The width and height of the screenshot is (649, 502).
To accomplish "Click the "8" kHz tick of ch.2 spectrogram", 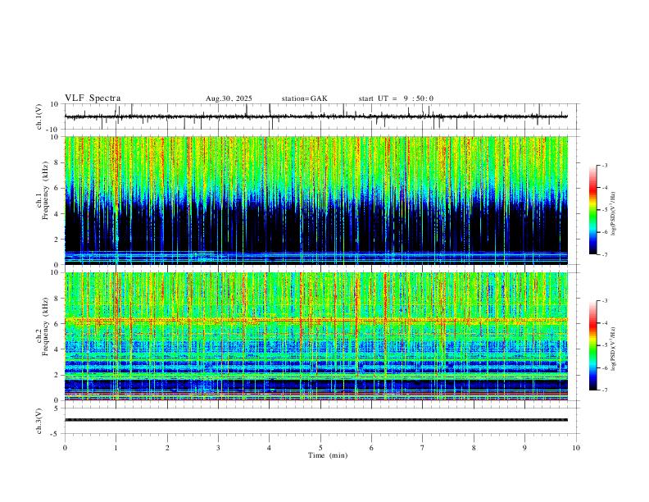I will [x=57, y=299].
